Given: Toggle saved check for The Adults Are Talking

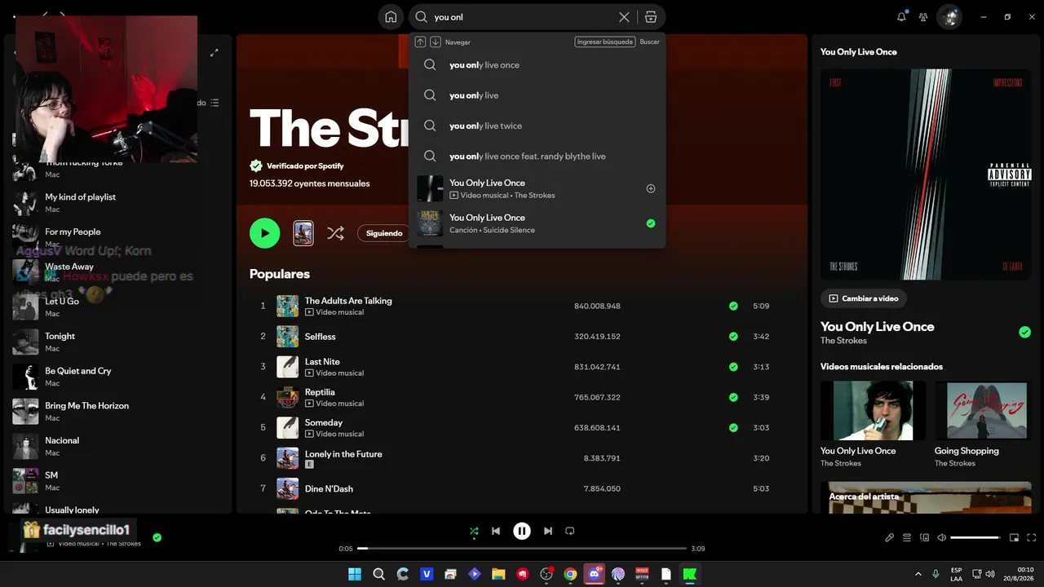Looking at the screenshot, I should point(733,306).
